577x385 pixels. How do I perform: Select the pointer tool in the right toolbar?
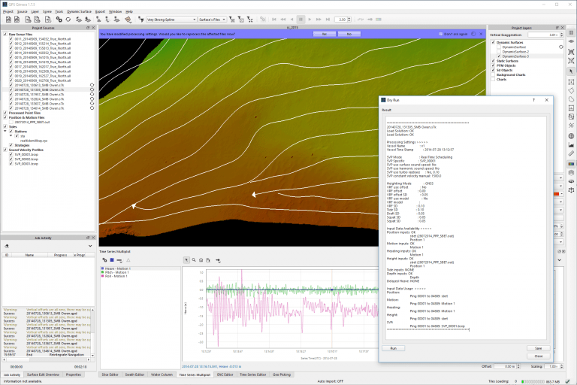pyautogui.click(x=571, y=71)
